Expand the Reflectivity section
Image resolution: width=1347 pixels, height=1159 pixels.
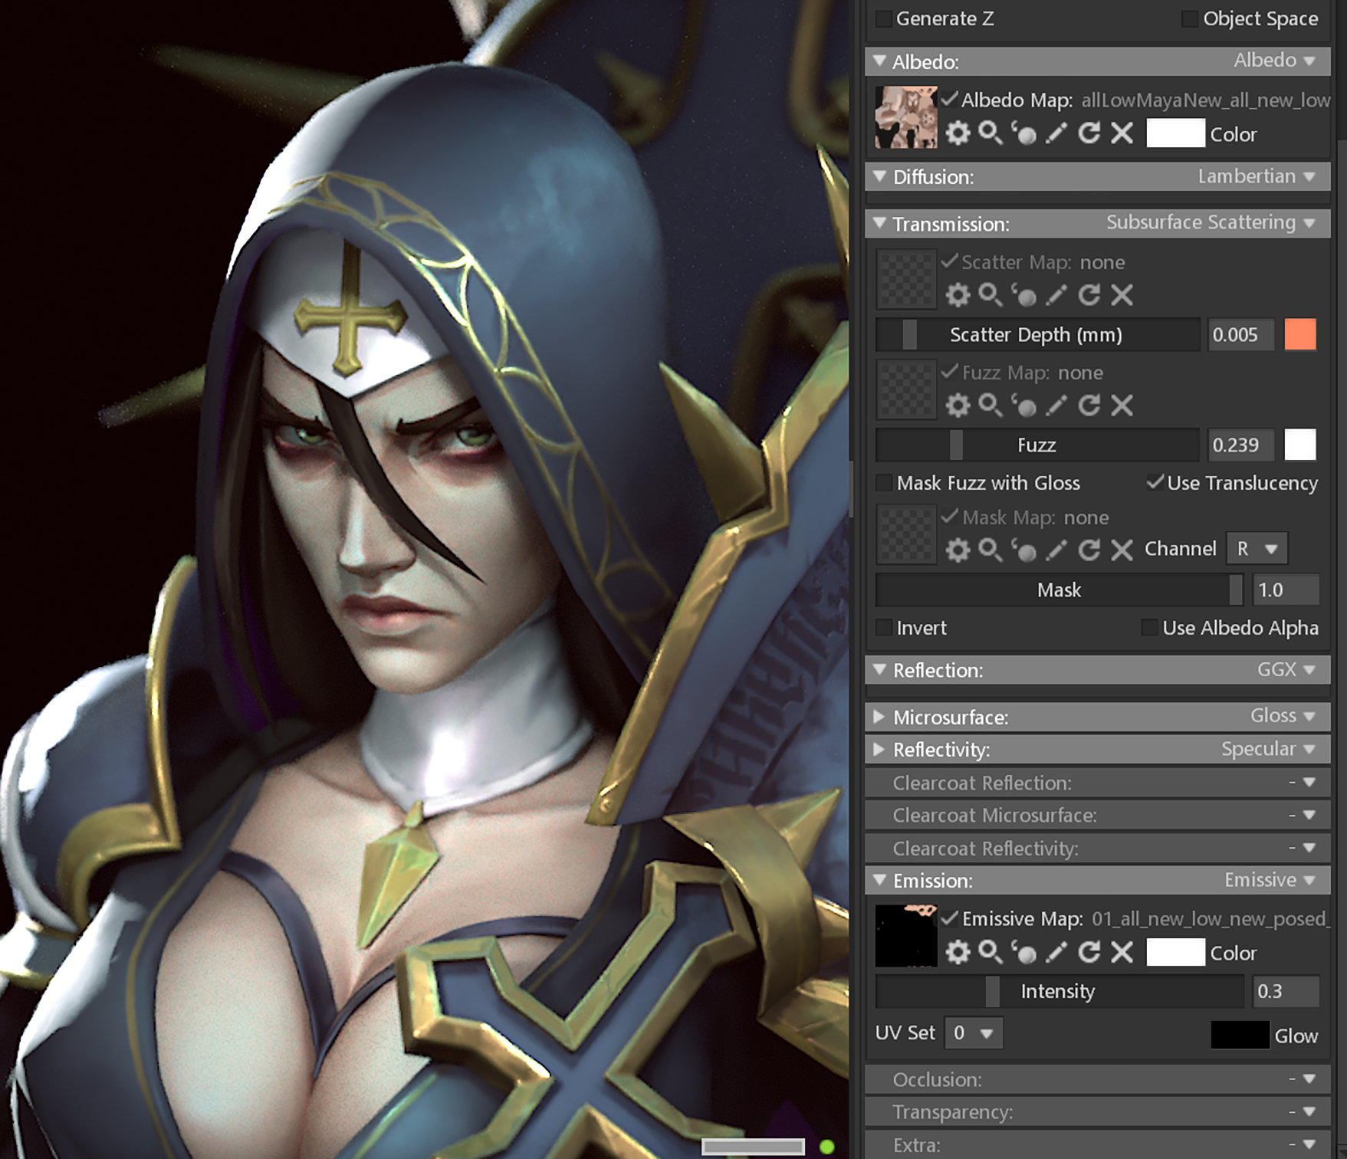tap(879, 749)
